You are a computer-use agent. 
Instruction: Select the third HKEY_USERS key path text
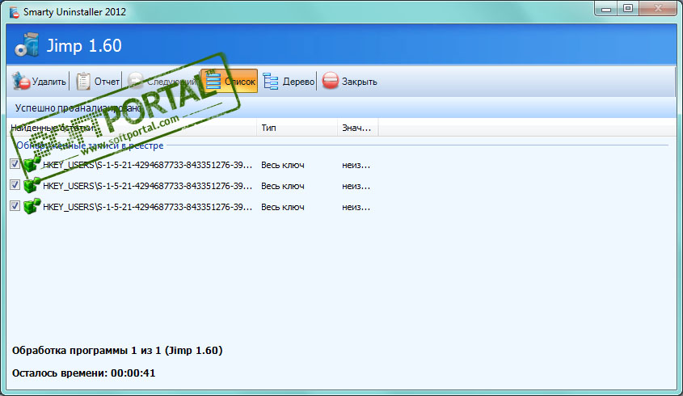148,207
